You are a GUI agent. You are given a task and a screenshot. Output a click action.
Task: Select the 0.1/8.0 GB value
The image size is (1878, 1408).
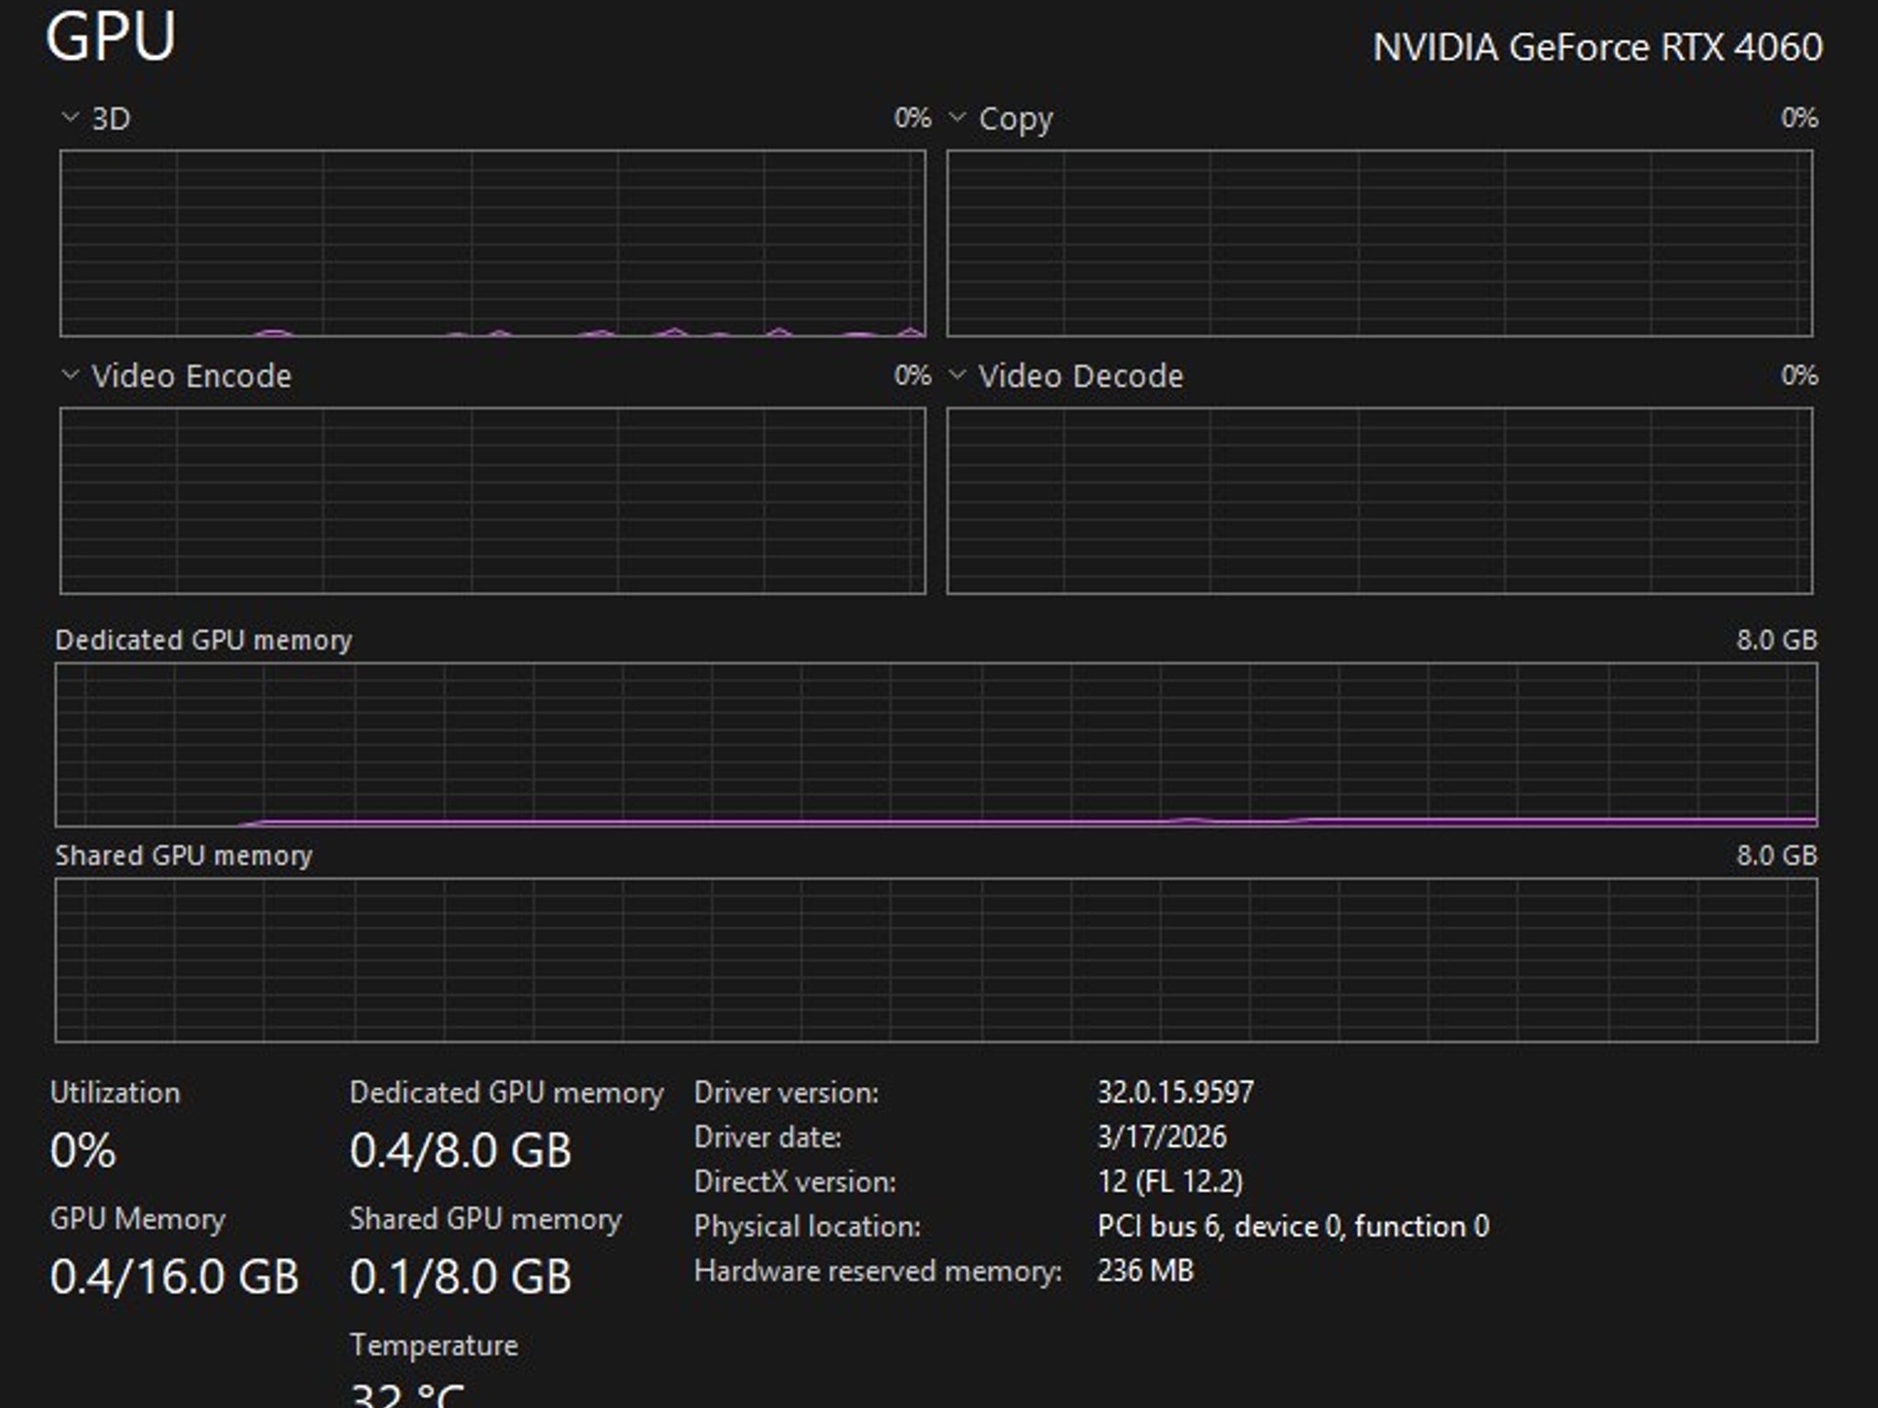coord(460,1277)
